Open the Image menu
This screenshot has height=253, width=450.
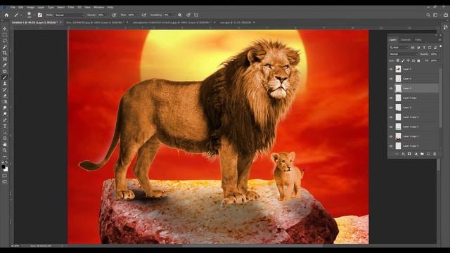30,7
